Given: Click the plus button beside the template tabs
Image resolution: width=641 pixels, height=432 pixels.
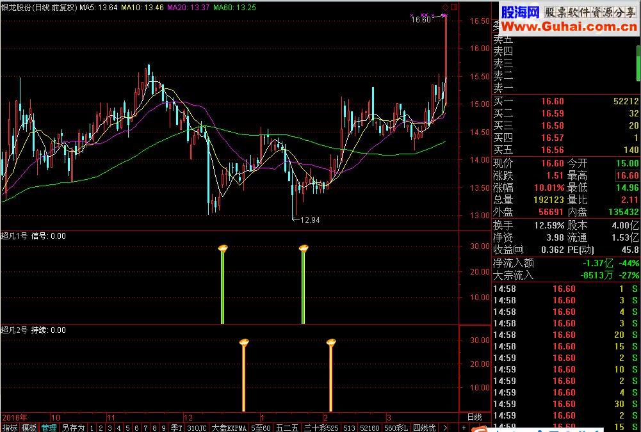Looking at the screenshot, I should click(464, 428).
